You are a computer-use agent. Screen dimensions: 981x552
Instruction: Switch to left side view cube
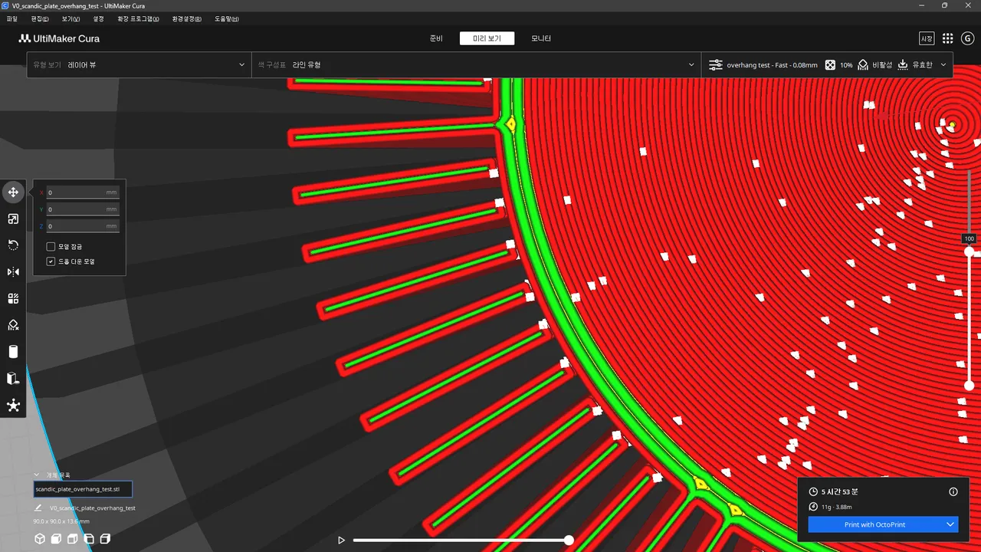click(89, 539)
